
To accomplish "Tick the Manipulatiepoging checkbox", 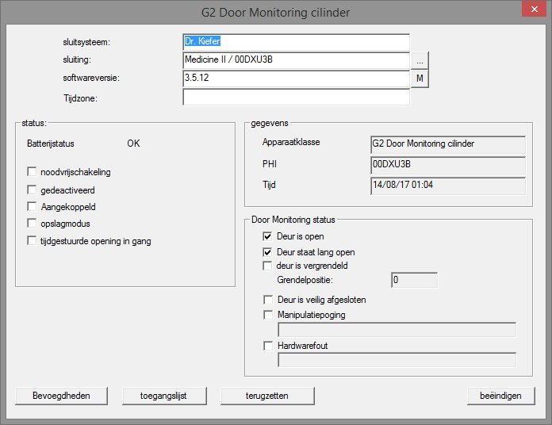I will (x=268, y=315).
